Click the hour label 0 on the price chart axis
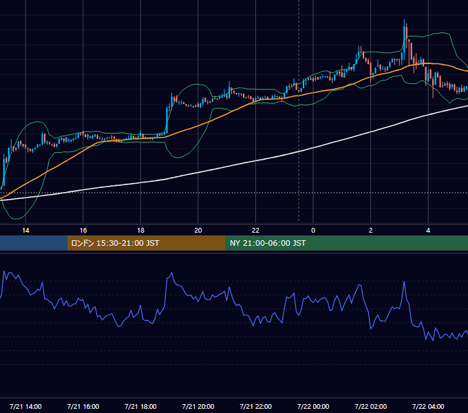Image resolution: width=468 pixels, height=413 pixels. coord(313,231)
